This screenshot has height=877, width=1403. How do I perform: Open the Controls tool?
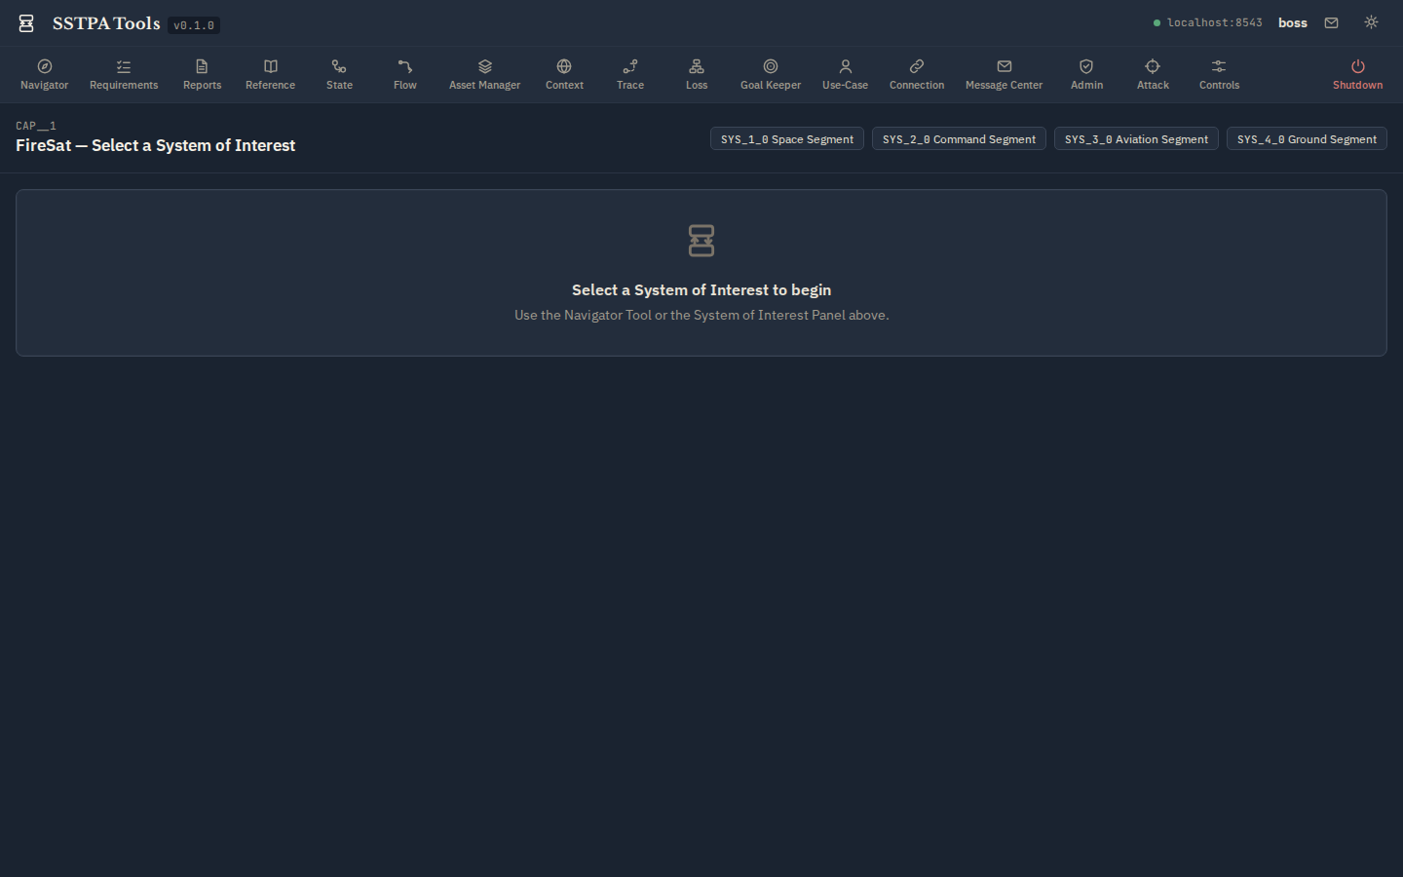point(1219,74)
